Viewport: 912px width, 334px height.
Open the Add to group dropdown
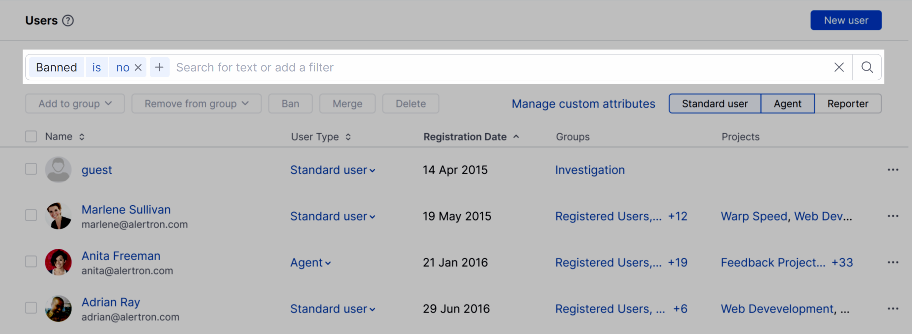coord(75,103)
